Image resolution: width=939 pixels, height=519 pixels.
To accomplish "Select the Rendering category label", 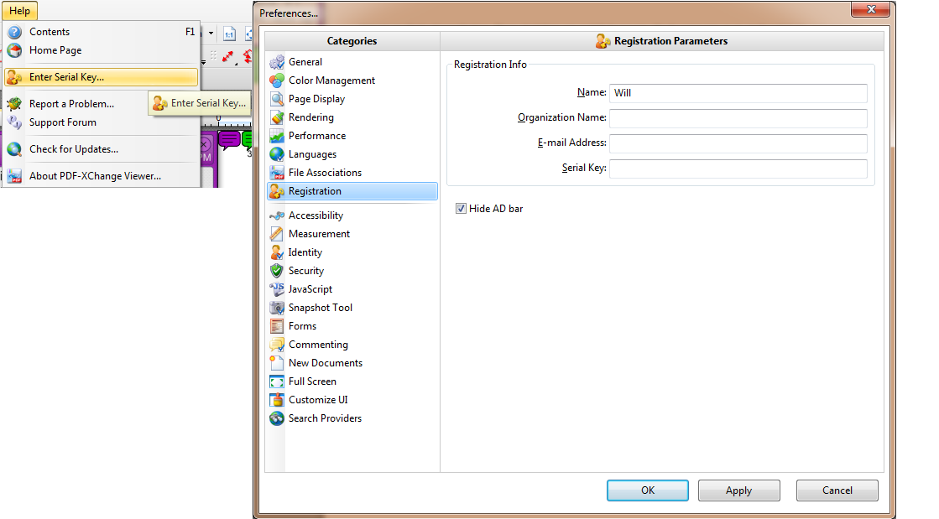I will 311,117.
